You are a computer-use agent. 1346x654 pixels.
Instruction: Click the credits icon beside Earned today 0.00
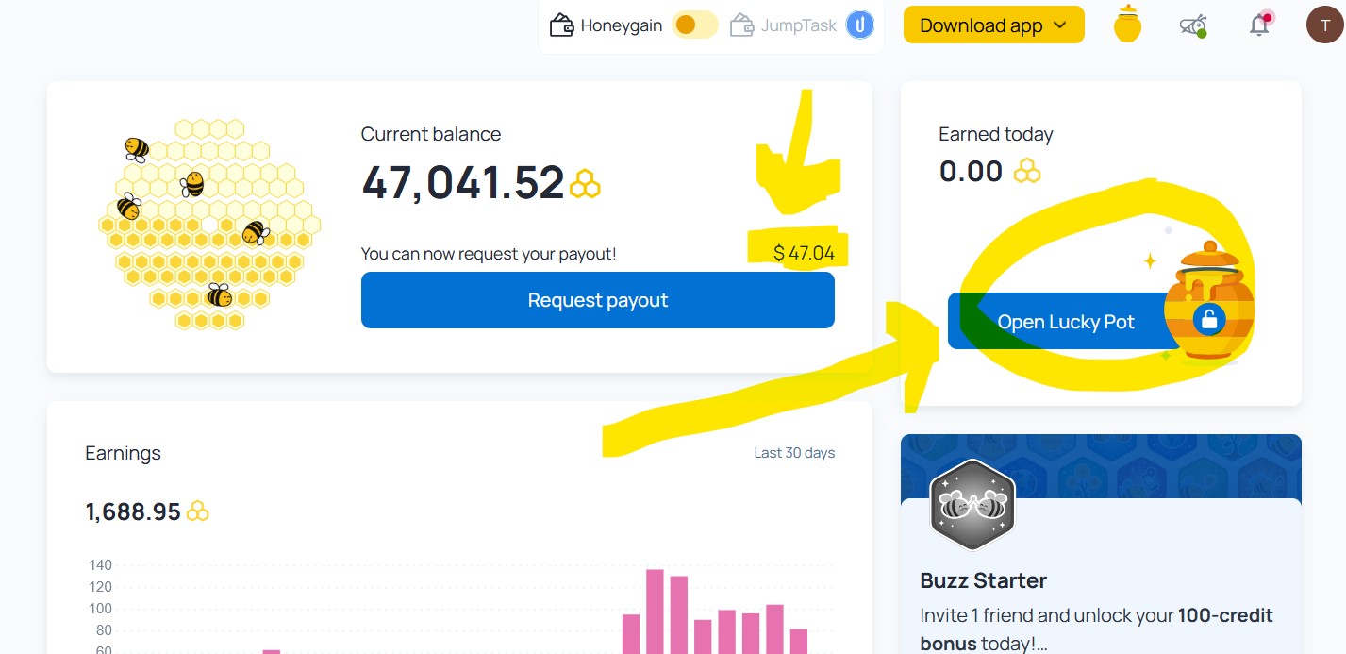(1027, 171)
